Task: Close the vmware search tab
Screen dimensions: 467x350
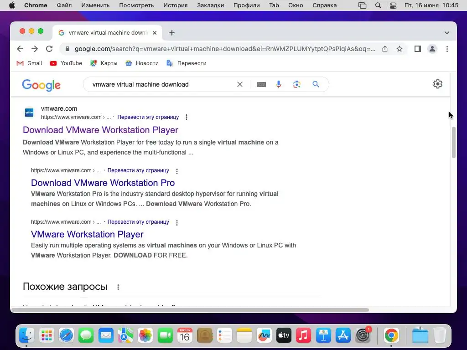Action: tap(155, 33)
